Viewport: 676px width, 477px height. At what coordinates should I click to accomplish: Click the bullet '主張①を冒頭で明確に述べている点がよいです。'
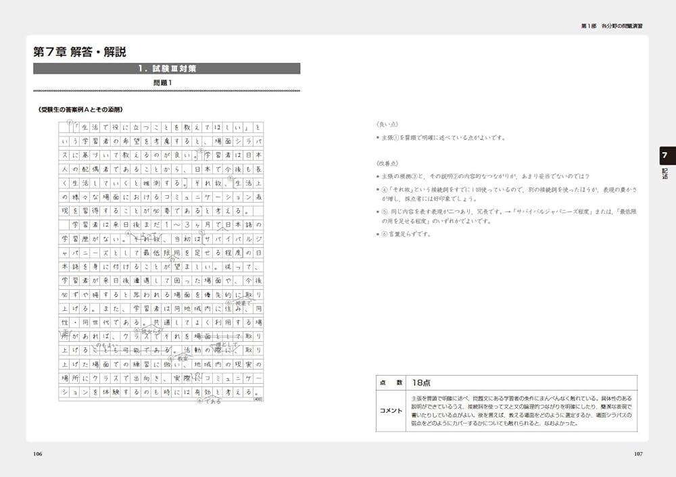pos(441,138)
